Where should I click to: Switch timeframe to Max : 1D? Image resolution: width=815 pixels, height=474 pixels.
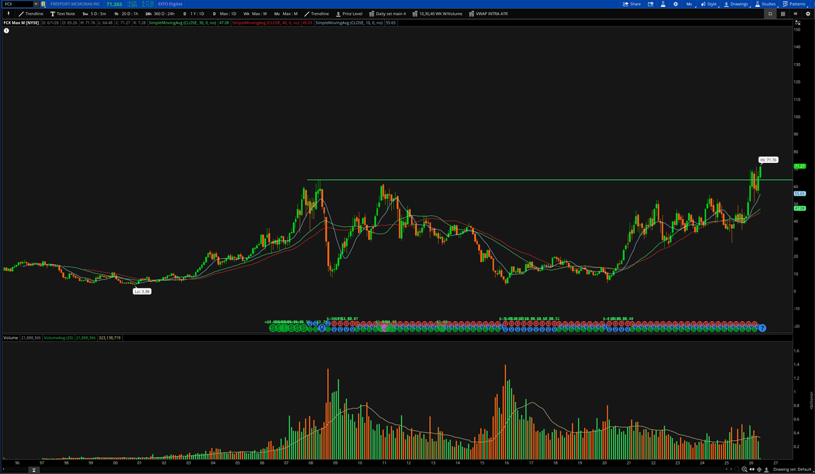[224, 14]
